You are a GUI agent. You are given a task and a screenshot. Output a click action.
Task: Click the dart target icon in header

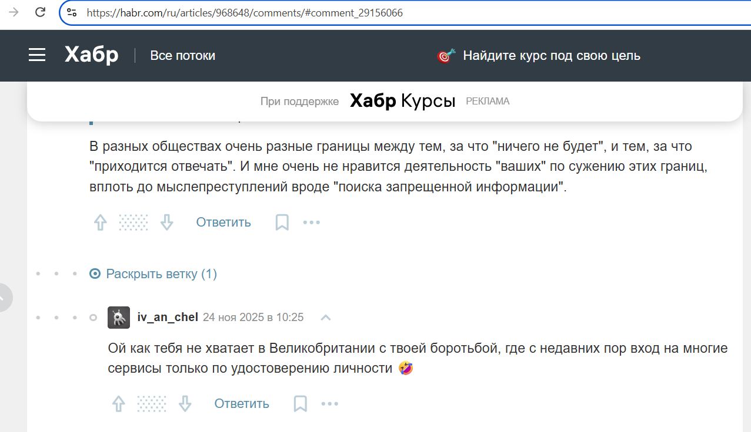pyautogui.click(x=446, y=56)
